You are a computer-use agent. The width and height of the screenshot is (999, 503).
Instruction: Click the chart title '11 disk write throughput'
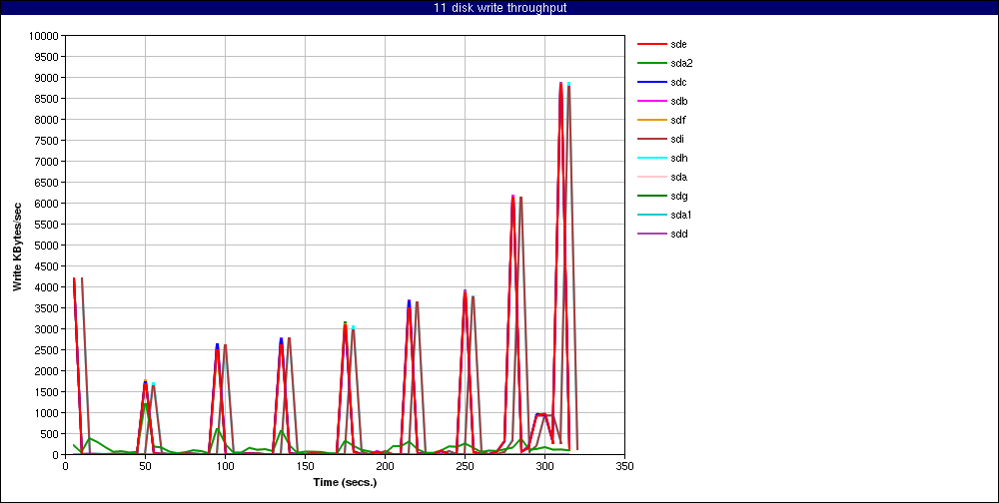[x=499, y=8]
